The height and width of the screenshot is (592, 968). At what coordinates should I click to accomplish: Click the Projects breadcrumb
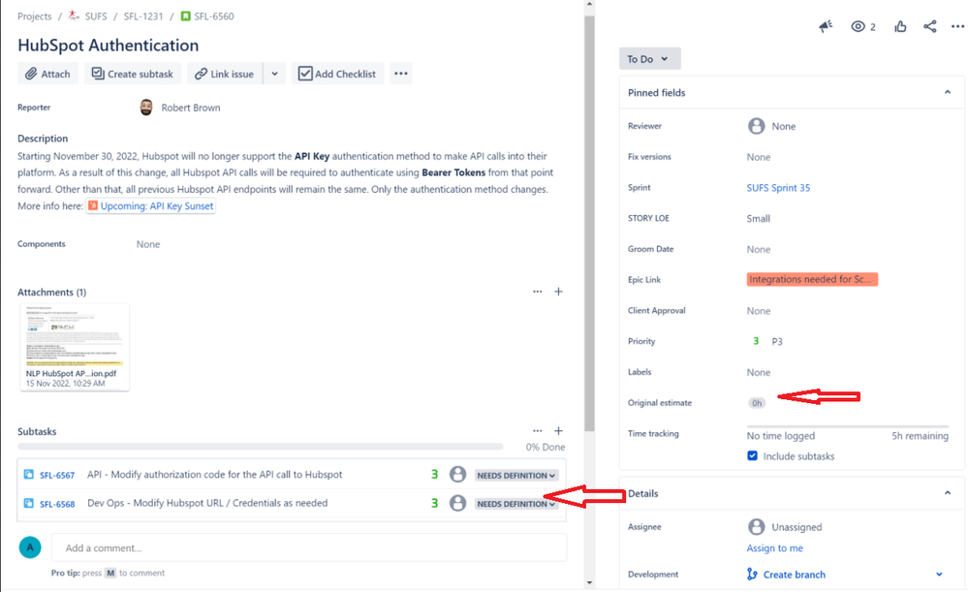click(x=35, y=16)
